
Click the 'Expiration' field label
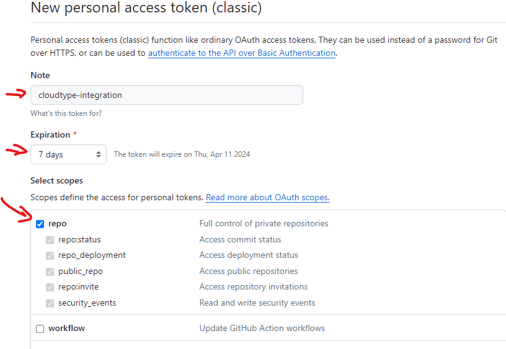pyautogui.click(x=50, y=135)
